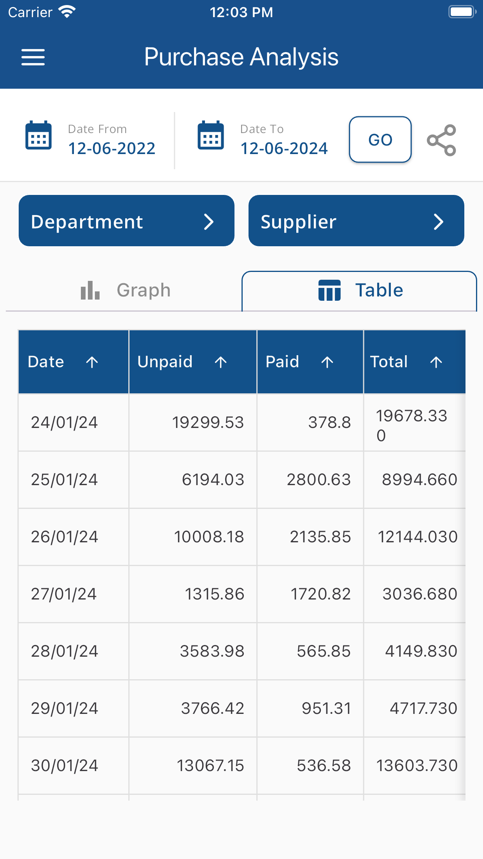Click the Unpaid value 10008.18
This screenshot has width=483, height=859.
209,537
